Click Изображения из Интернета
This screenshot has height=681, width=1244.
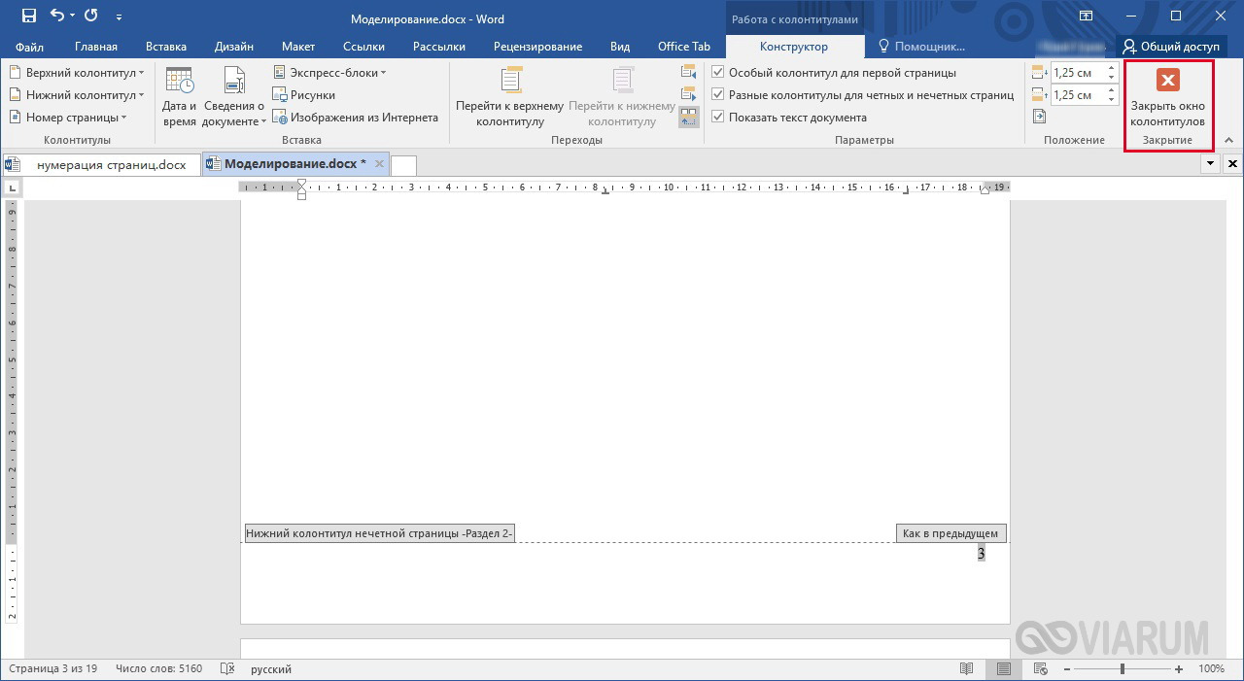(356, 118)
